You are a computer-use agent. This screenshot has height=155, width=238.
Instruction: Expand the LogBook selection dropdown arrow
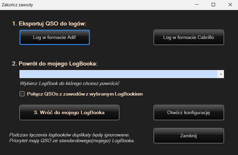point(221,74)
